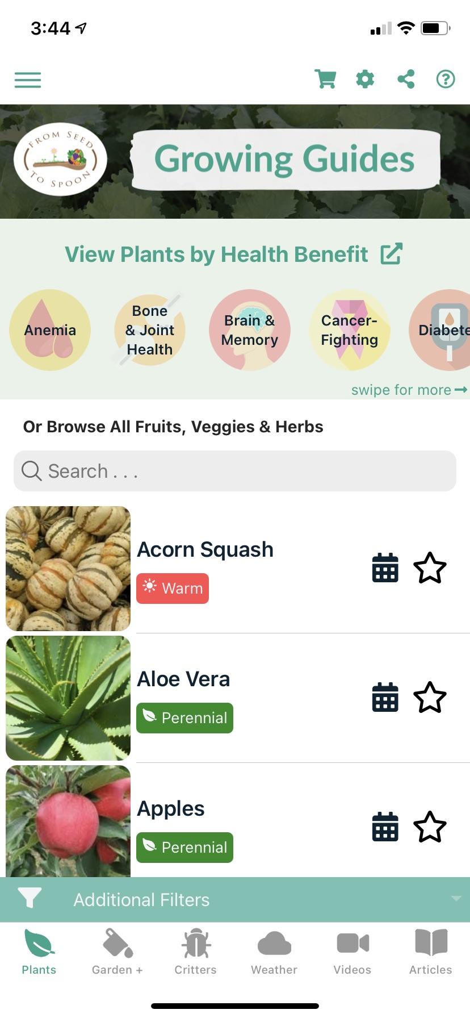Screen dimensions: 470x1018
Task: Open the hamburger menu
Action: [28, 80]
